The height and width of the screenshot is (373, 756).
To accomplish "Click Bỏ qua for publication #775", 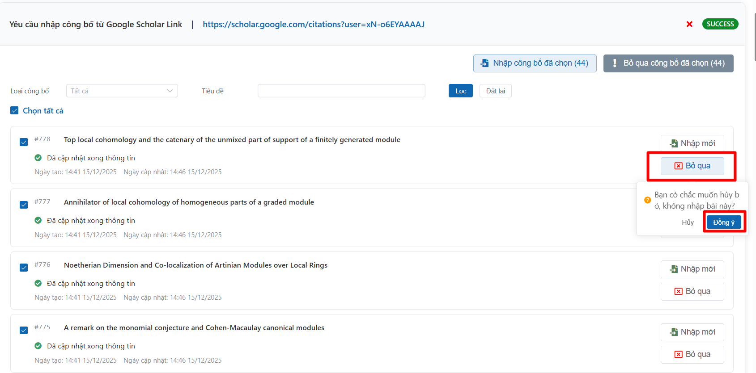I will pyautogui.click(x=692, y=354).
